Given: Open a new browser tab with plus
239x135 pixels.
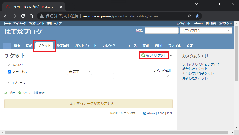Looking at the screenshot, I should point(71,7).
